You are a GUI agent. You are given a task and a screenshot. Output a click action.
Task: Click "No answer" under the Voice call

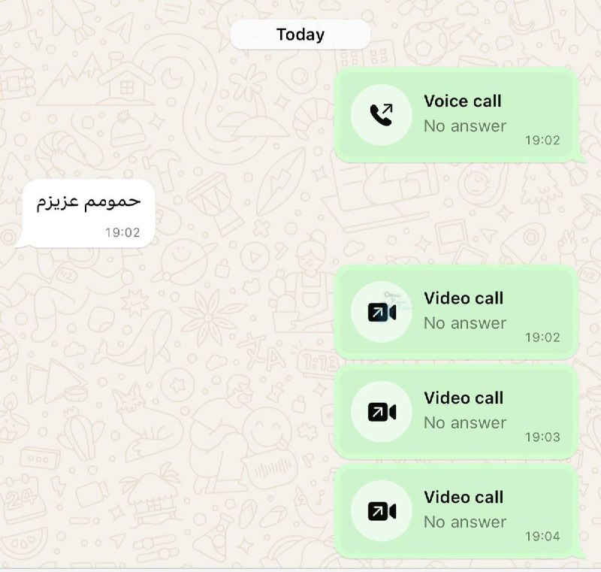pyautogui.click(x=465, y=126)
